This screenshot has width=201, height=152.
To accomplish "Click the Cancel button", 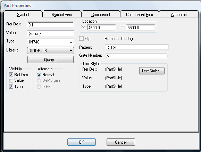I will click(x=120, y=142).
